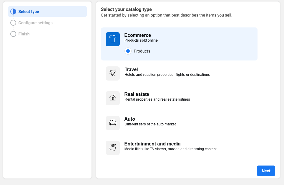
Task: Pick the Auto car icon
Action: pos(113,123)
